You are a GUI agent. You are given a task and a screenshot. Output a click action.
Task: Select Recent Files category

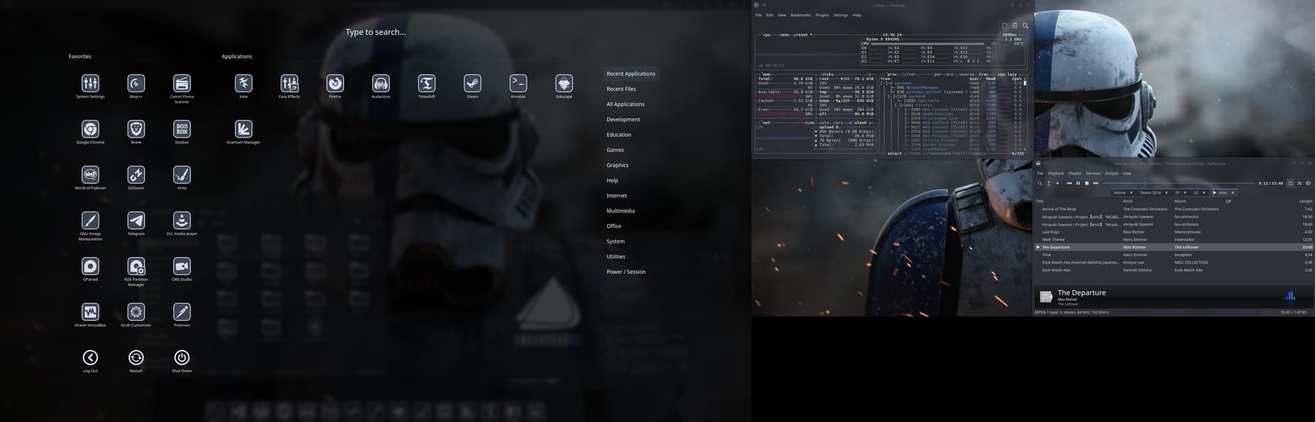[621, 89]
